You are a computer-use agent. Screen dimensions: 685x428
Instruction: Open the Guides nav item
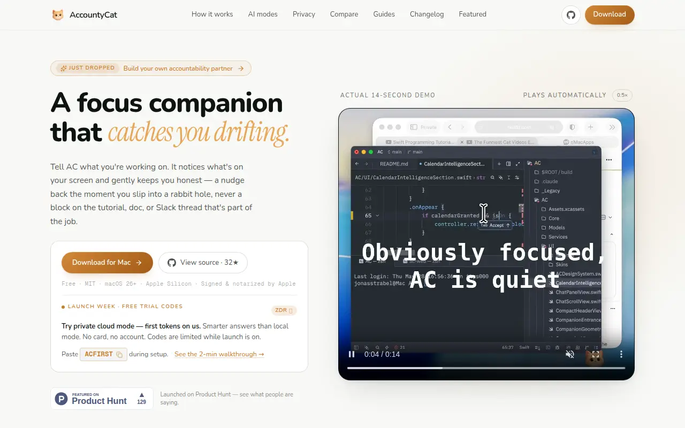point(384,14)
